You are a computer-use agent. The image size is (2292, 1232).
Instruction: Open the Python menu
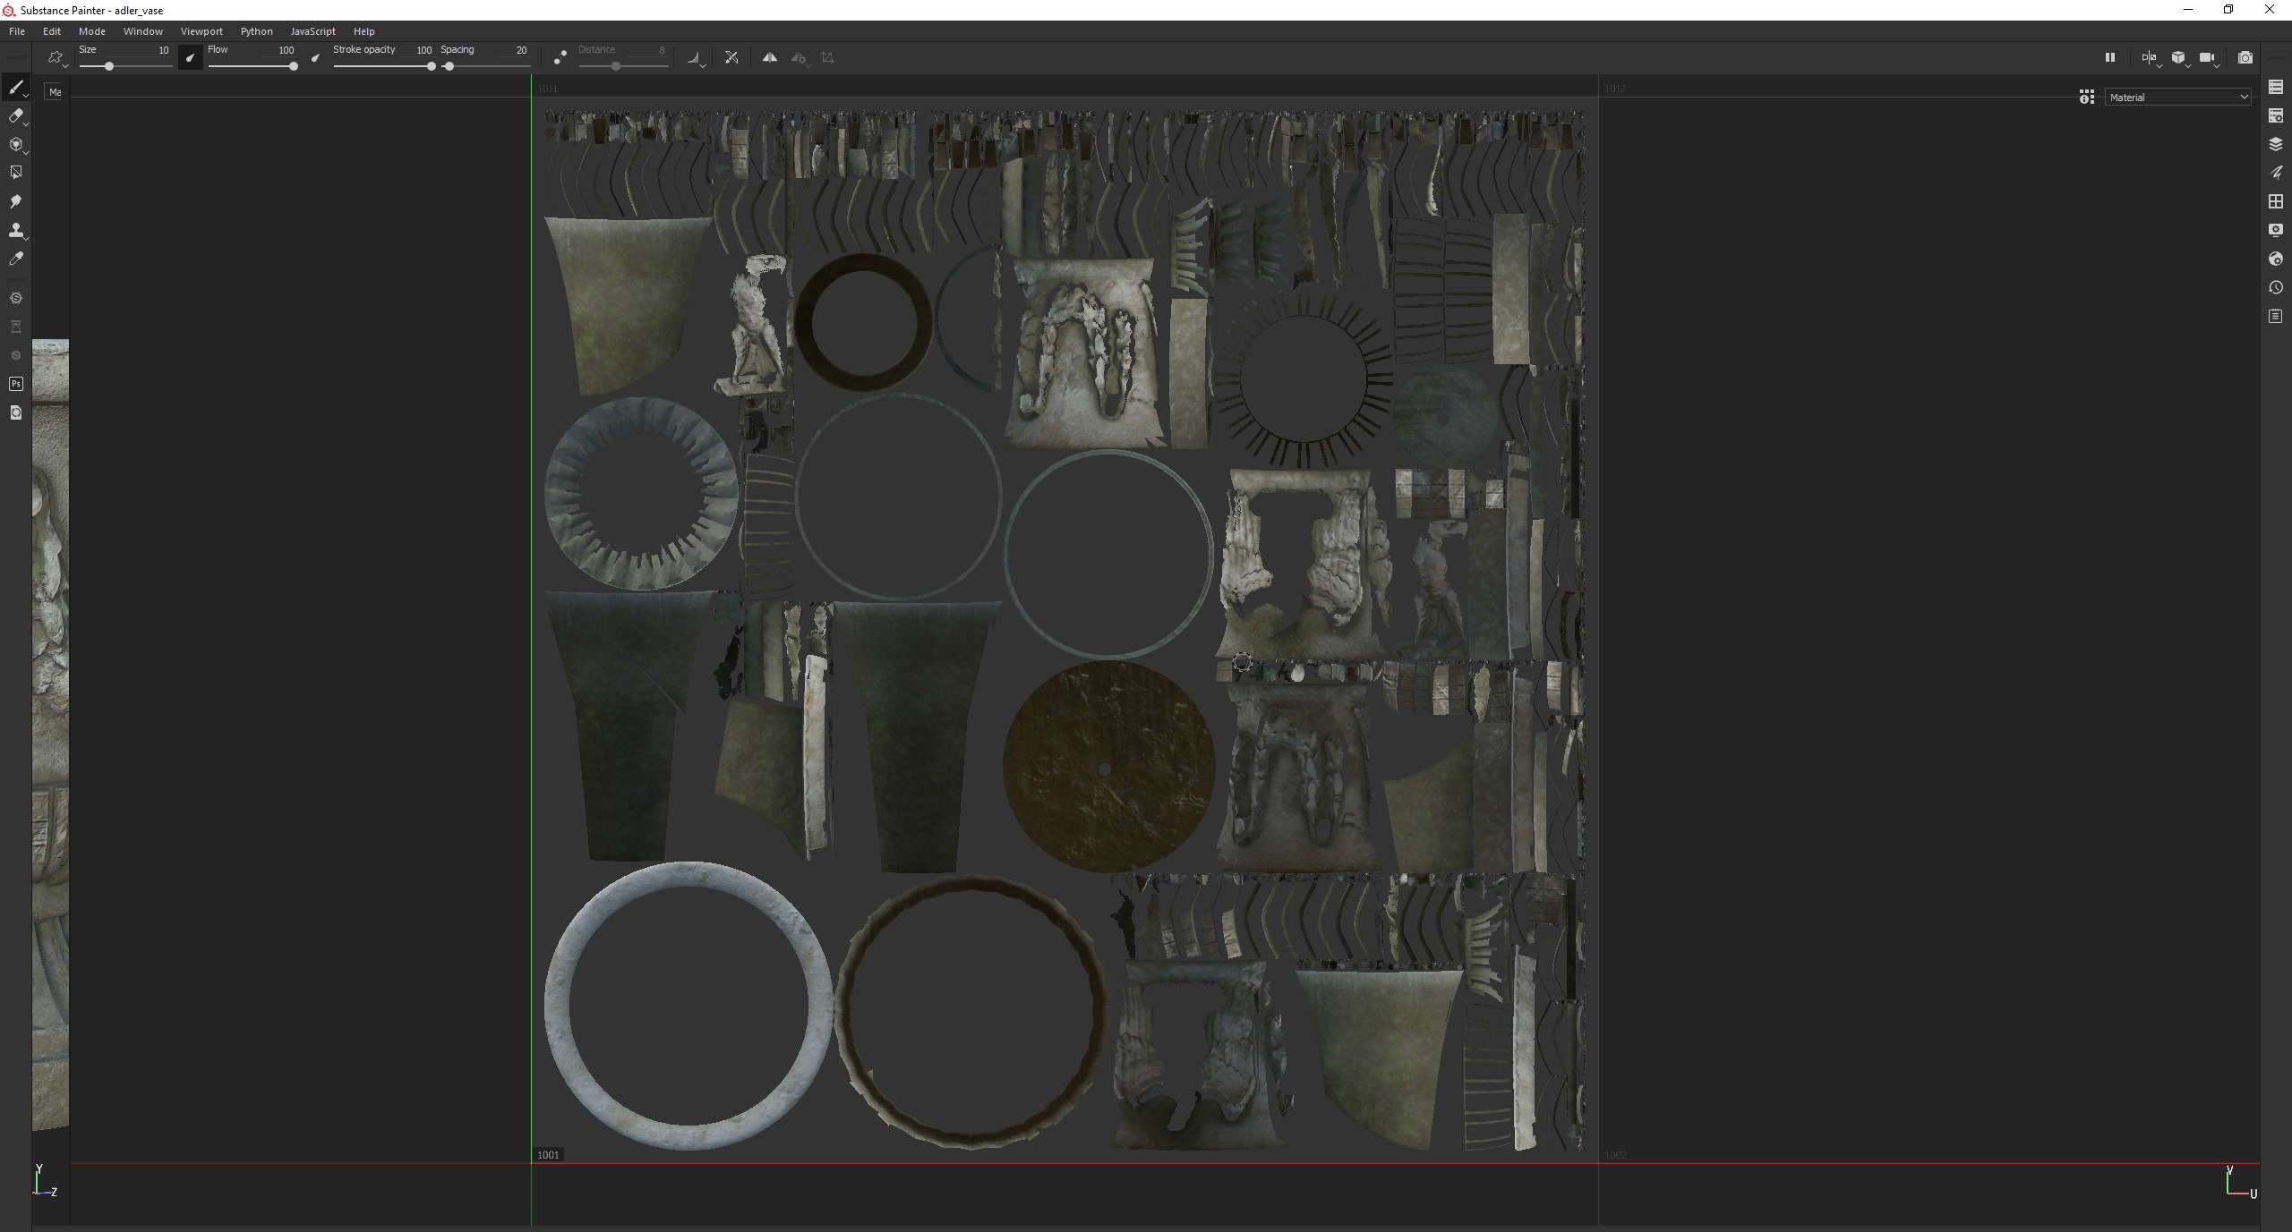point(256,31)
